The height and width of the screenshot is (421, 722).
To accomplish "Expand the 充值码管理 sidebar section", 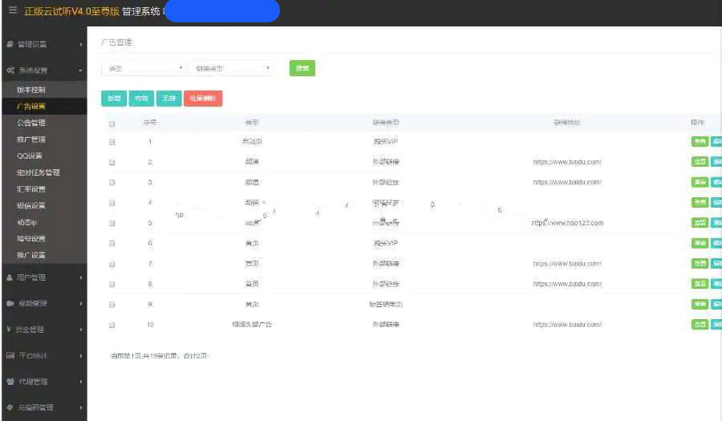I will 43,407.
